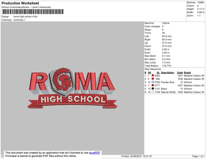Click the 'Stop Sequence:' heading

click(x=153, y=69)
